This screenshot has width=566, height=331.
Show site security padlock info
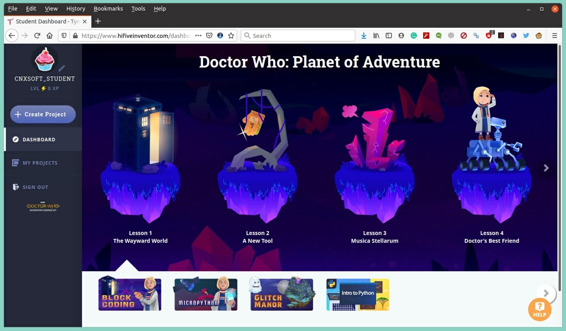pos(75,36)
